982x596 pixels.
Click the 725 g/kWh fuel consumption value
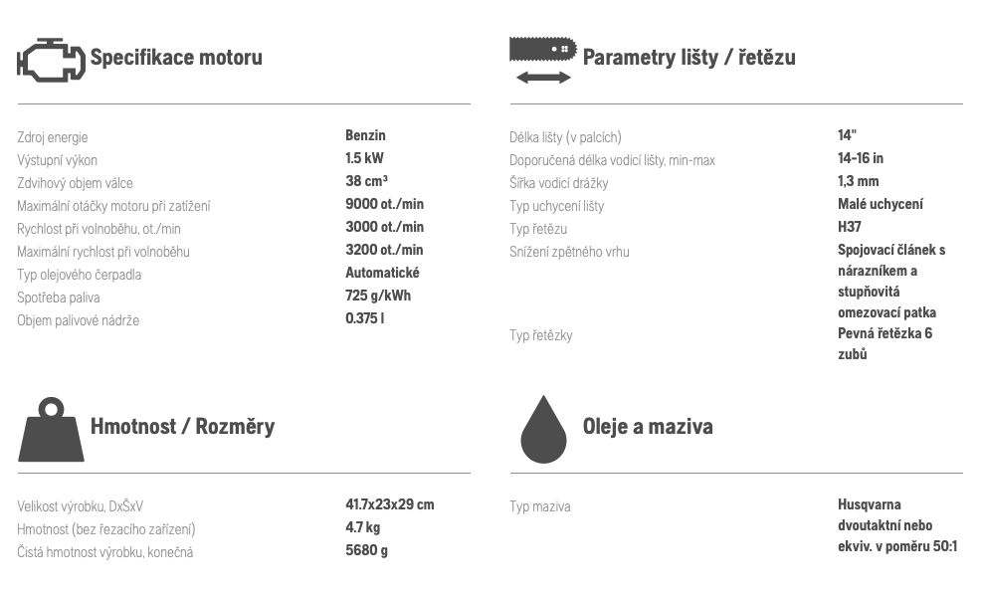[378, 296]
